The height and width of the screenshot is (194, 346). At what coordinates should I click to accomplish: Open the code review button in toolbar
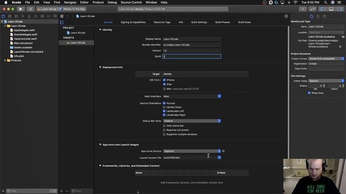[x=312, y=9]
